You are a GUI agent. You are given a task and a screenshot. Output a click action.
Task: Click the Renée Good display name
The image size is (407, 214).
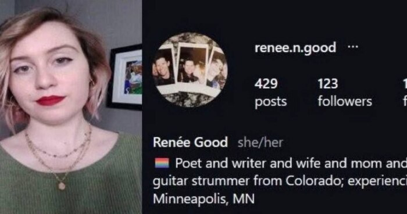[190, 142]
